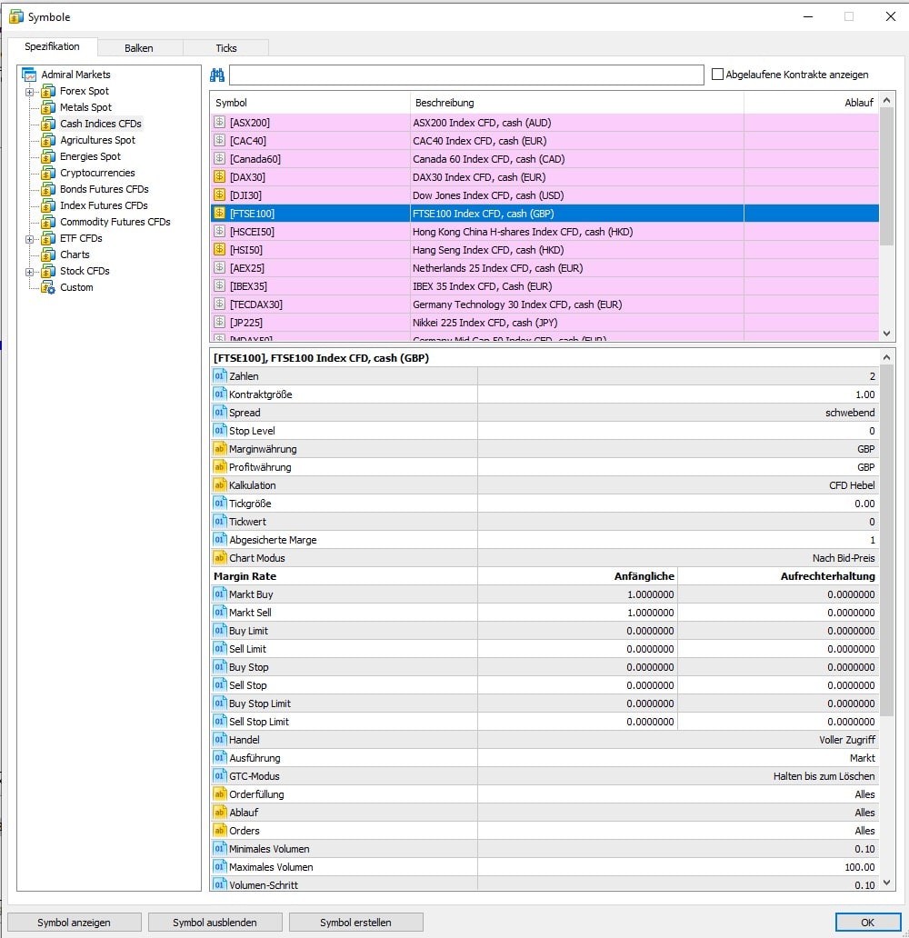Click the Handel value Voller Zugriff
This screenshot has width=909, height=938.
(847, 740)
